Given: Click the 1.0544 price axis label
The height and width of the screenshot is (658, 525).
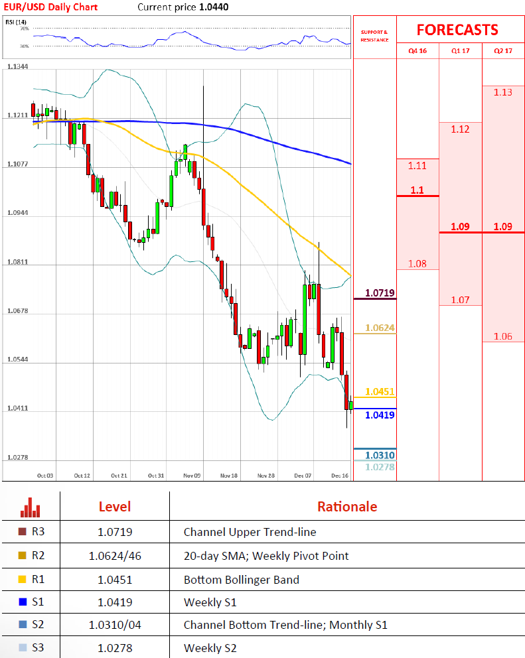Looking at the screenshot, I should click(x=18, y=360).
